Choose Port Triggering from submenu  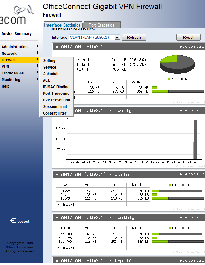click(56, 94)
